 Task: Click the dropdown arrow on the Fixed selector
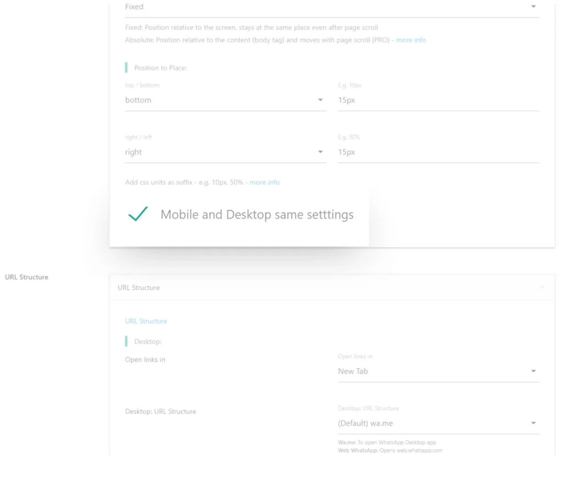[x=533, y=7]
